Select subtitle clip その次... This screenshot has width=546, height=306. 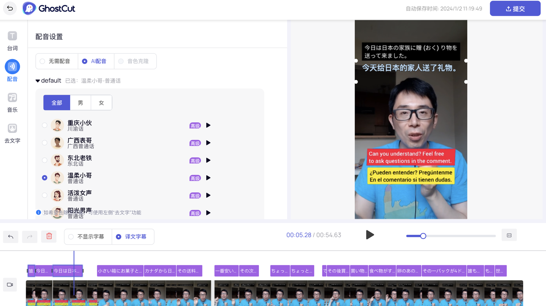(249, 271)
